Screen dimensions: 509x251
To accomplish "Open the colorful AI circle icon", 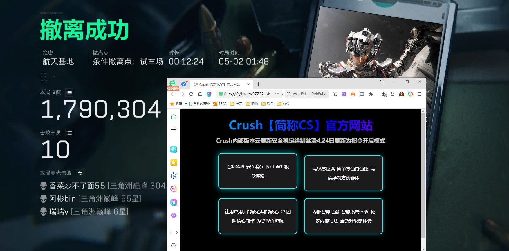I will [x=411, y=94].
